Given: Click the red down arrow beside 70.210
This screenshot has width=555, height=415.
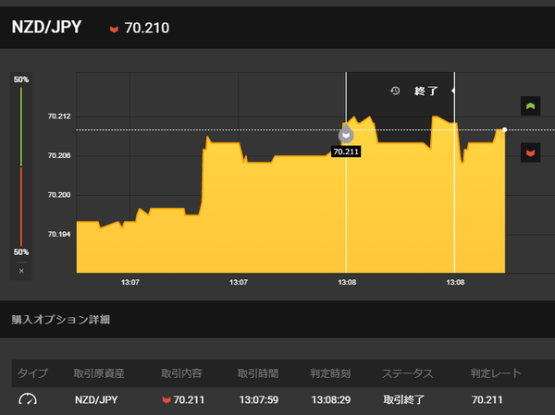Looking at the screenshot, I should coord(114,29).
